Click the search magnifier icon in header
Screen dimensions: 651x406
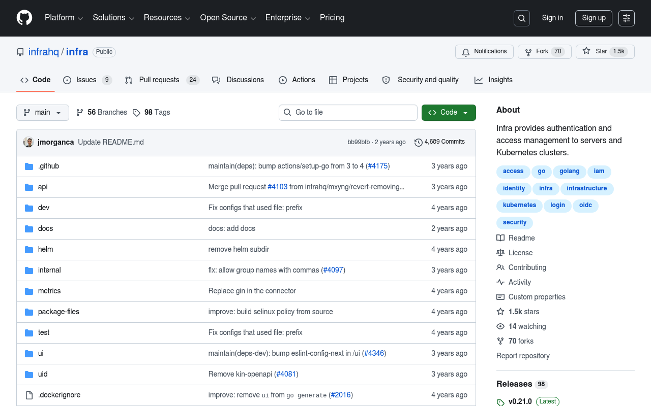pos(522,18)
